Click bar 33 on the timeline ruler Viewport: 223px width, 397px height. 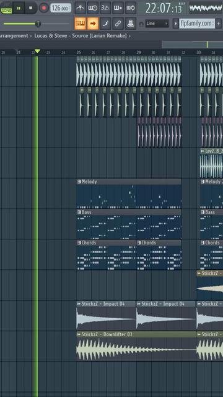[x=199, y=52]
